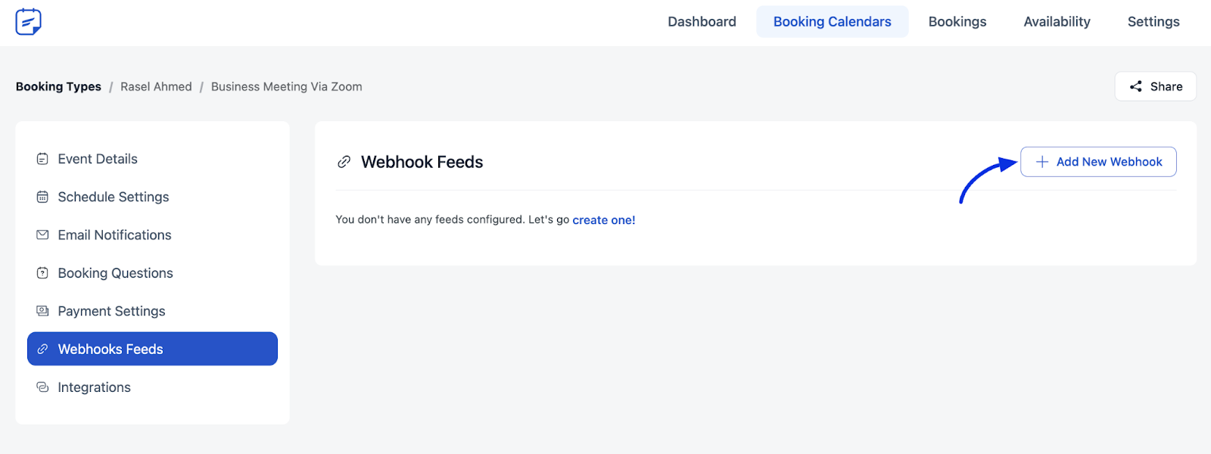
Task: Switch to Booking Calendars tab
Action: click(x=833, y=22)
